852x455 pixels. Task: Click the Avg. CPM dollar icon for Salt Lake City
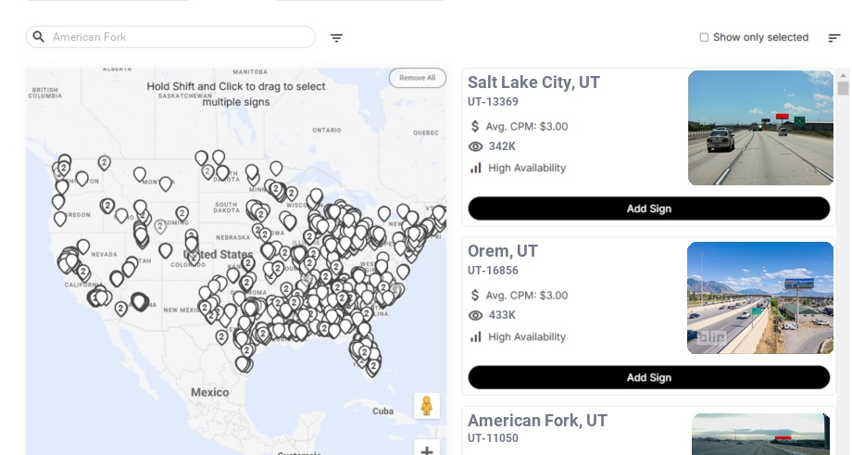475,126
